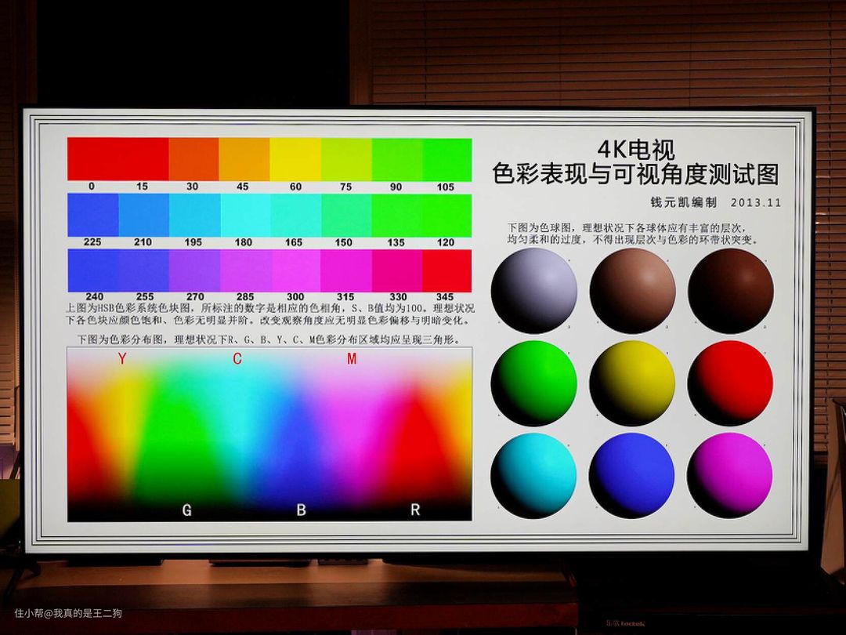The image size is (846, 635).
Task: Click the 4K电视 title text
Action: click(x=635, y=149)
